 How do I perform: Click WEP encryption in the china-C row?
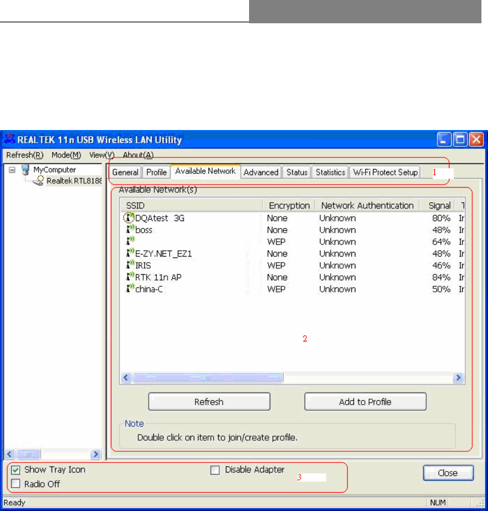pyautogui.click(x=276, y=289)
